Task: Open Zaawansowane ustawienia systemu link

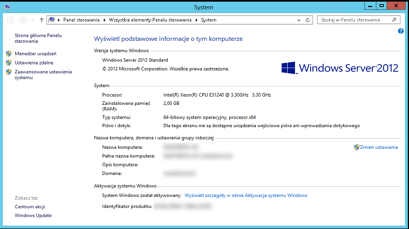Action: [43, 75]
